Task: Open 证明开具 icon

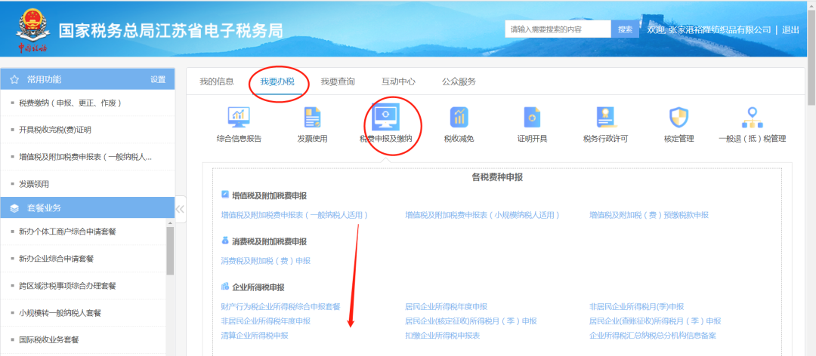Action: [x=533, y=118]
